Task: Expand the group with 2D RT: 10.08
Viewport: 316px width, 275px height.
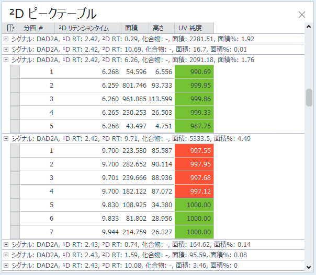Action: pos(6,266)
